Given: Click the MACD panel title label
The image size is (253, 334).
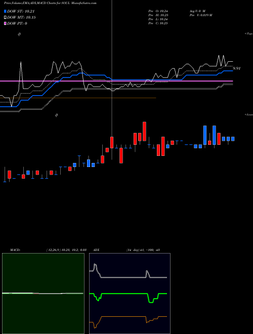Looking at the screenshot, I should [15, 250].
